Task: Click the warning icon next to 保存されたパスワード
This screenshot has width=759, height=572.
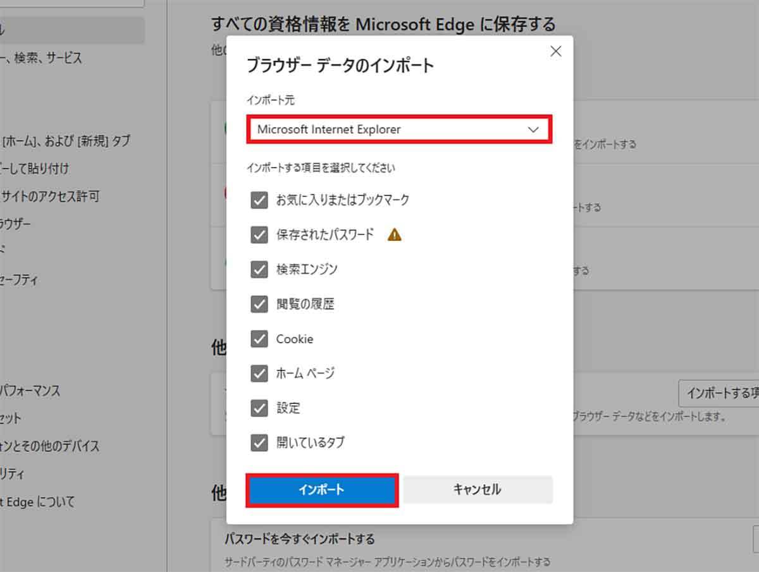Action: tap(395, 235)
